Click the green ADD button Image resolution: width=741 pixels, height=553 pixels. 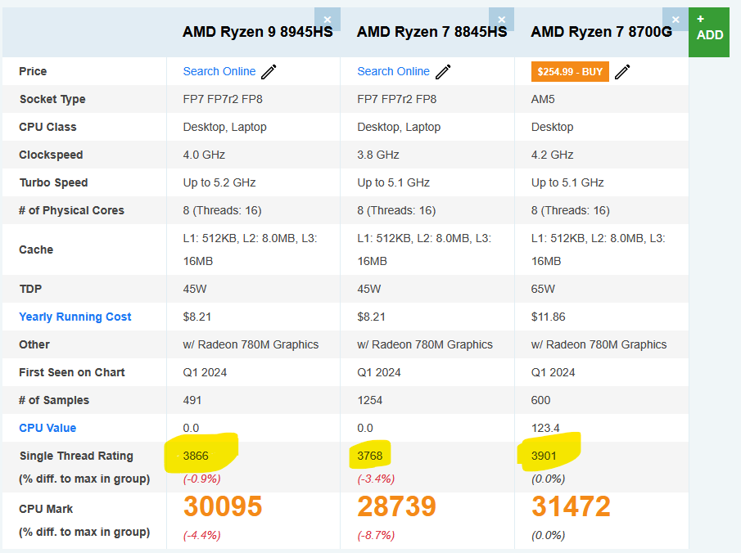709,32
